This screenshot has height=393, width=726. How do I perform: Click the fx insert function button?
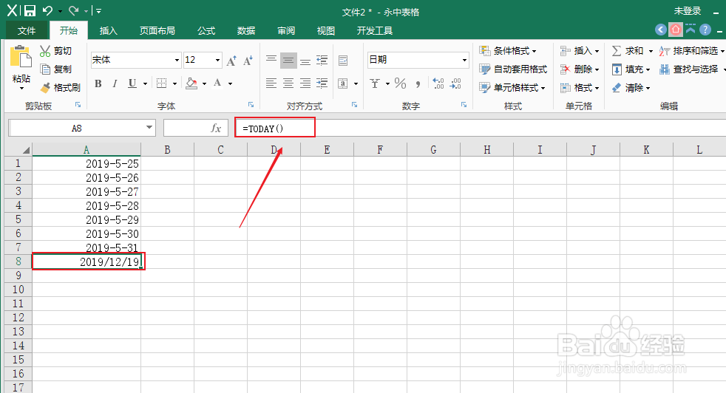216,129
